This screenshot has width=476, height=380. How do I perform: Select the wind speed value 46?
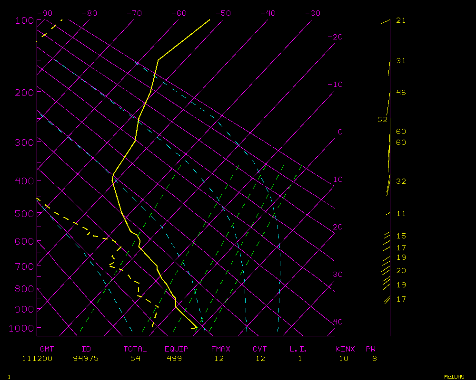click(x=401, y=93)
